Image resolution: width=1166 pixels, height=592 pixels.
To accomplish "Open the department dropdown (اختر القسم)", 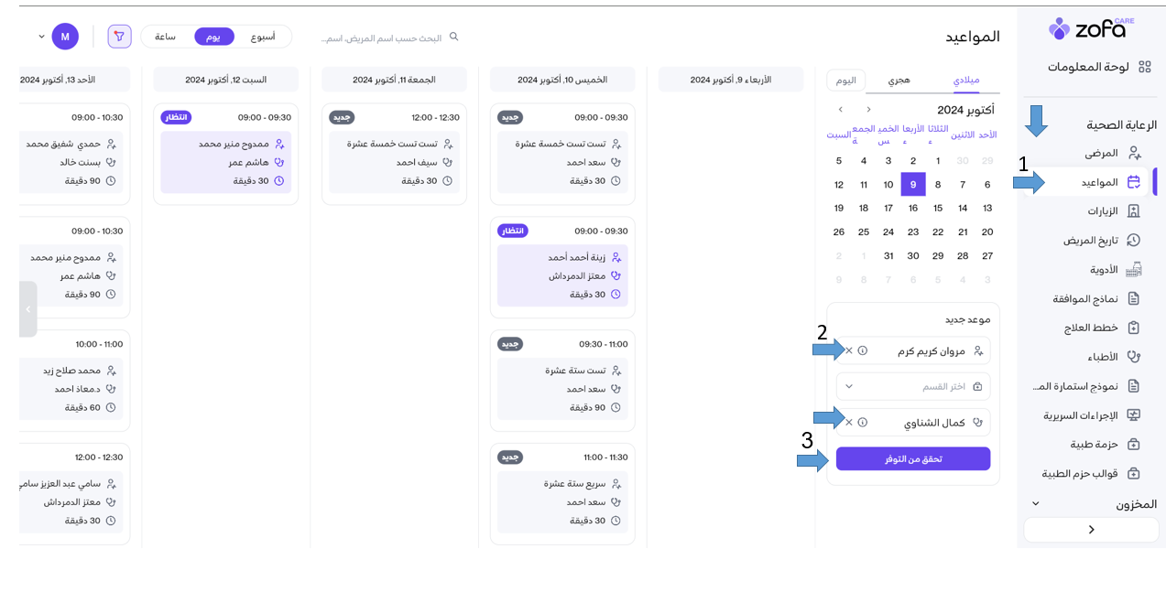I will click(912, 386).
